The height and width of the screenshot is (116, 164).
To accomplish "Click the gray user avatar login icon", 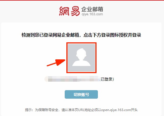I will click(81, 58).
